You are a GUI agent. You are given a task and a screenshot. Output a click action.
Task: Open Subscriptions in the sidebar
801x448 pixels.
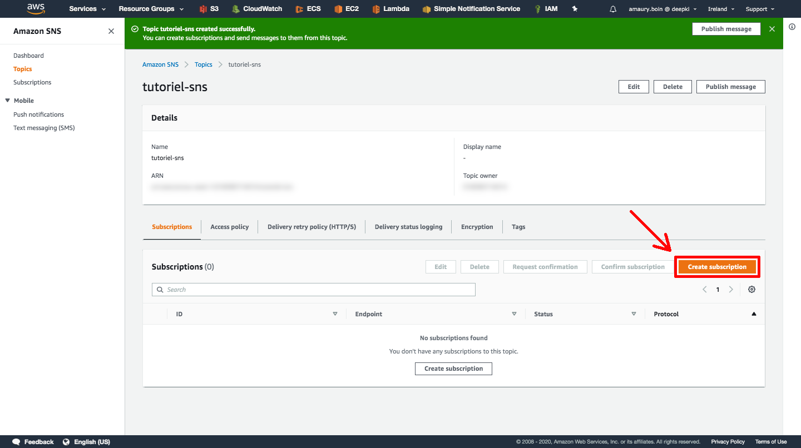click(32, 82)
